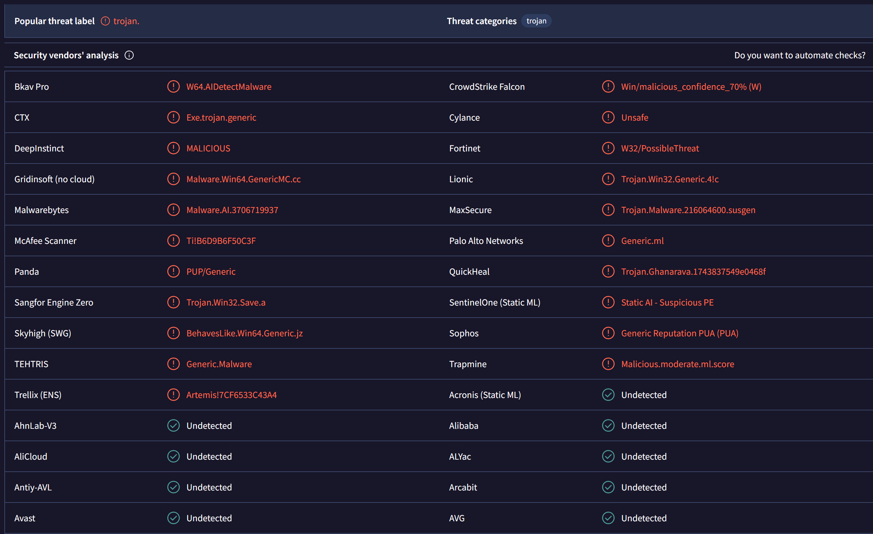
Task: Click the Trojan.Ghanarava QuickHeal detection text
Action: point(693,271)
